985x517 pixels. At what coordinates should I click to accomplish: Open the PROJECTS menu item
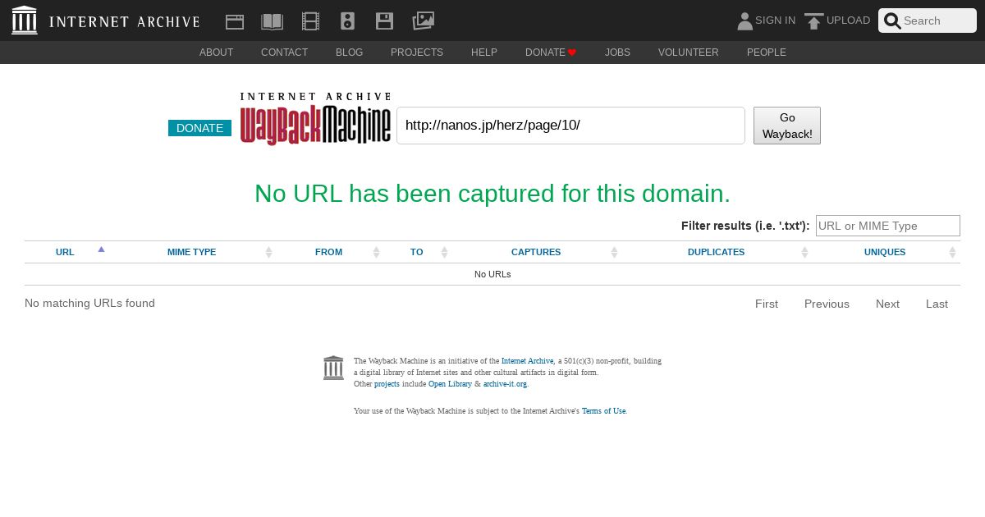click(417, 53)
